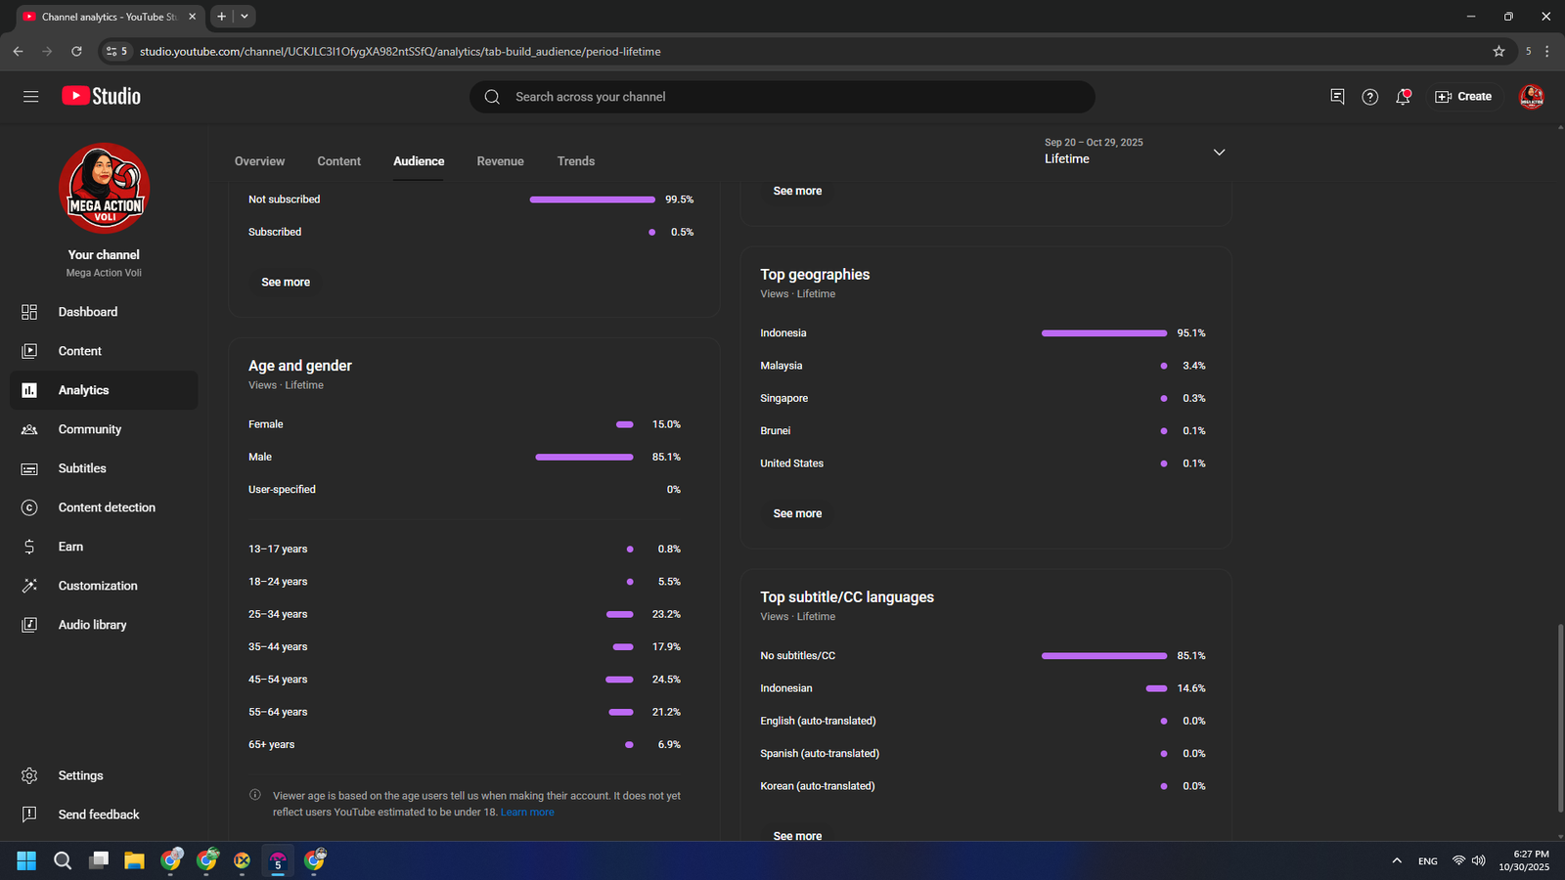This screenshot has height=880, width=1565.
Task: Click the YouTube Studio logo
Action: 102,96
